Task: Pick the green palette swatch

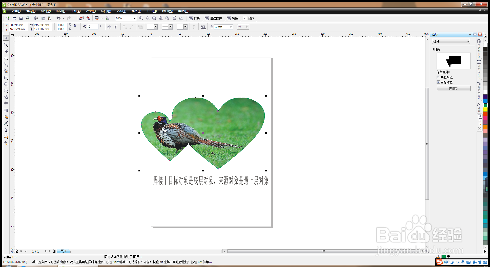Action: point(485,105)
